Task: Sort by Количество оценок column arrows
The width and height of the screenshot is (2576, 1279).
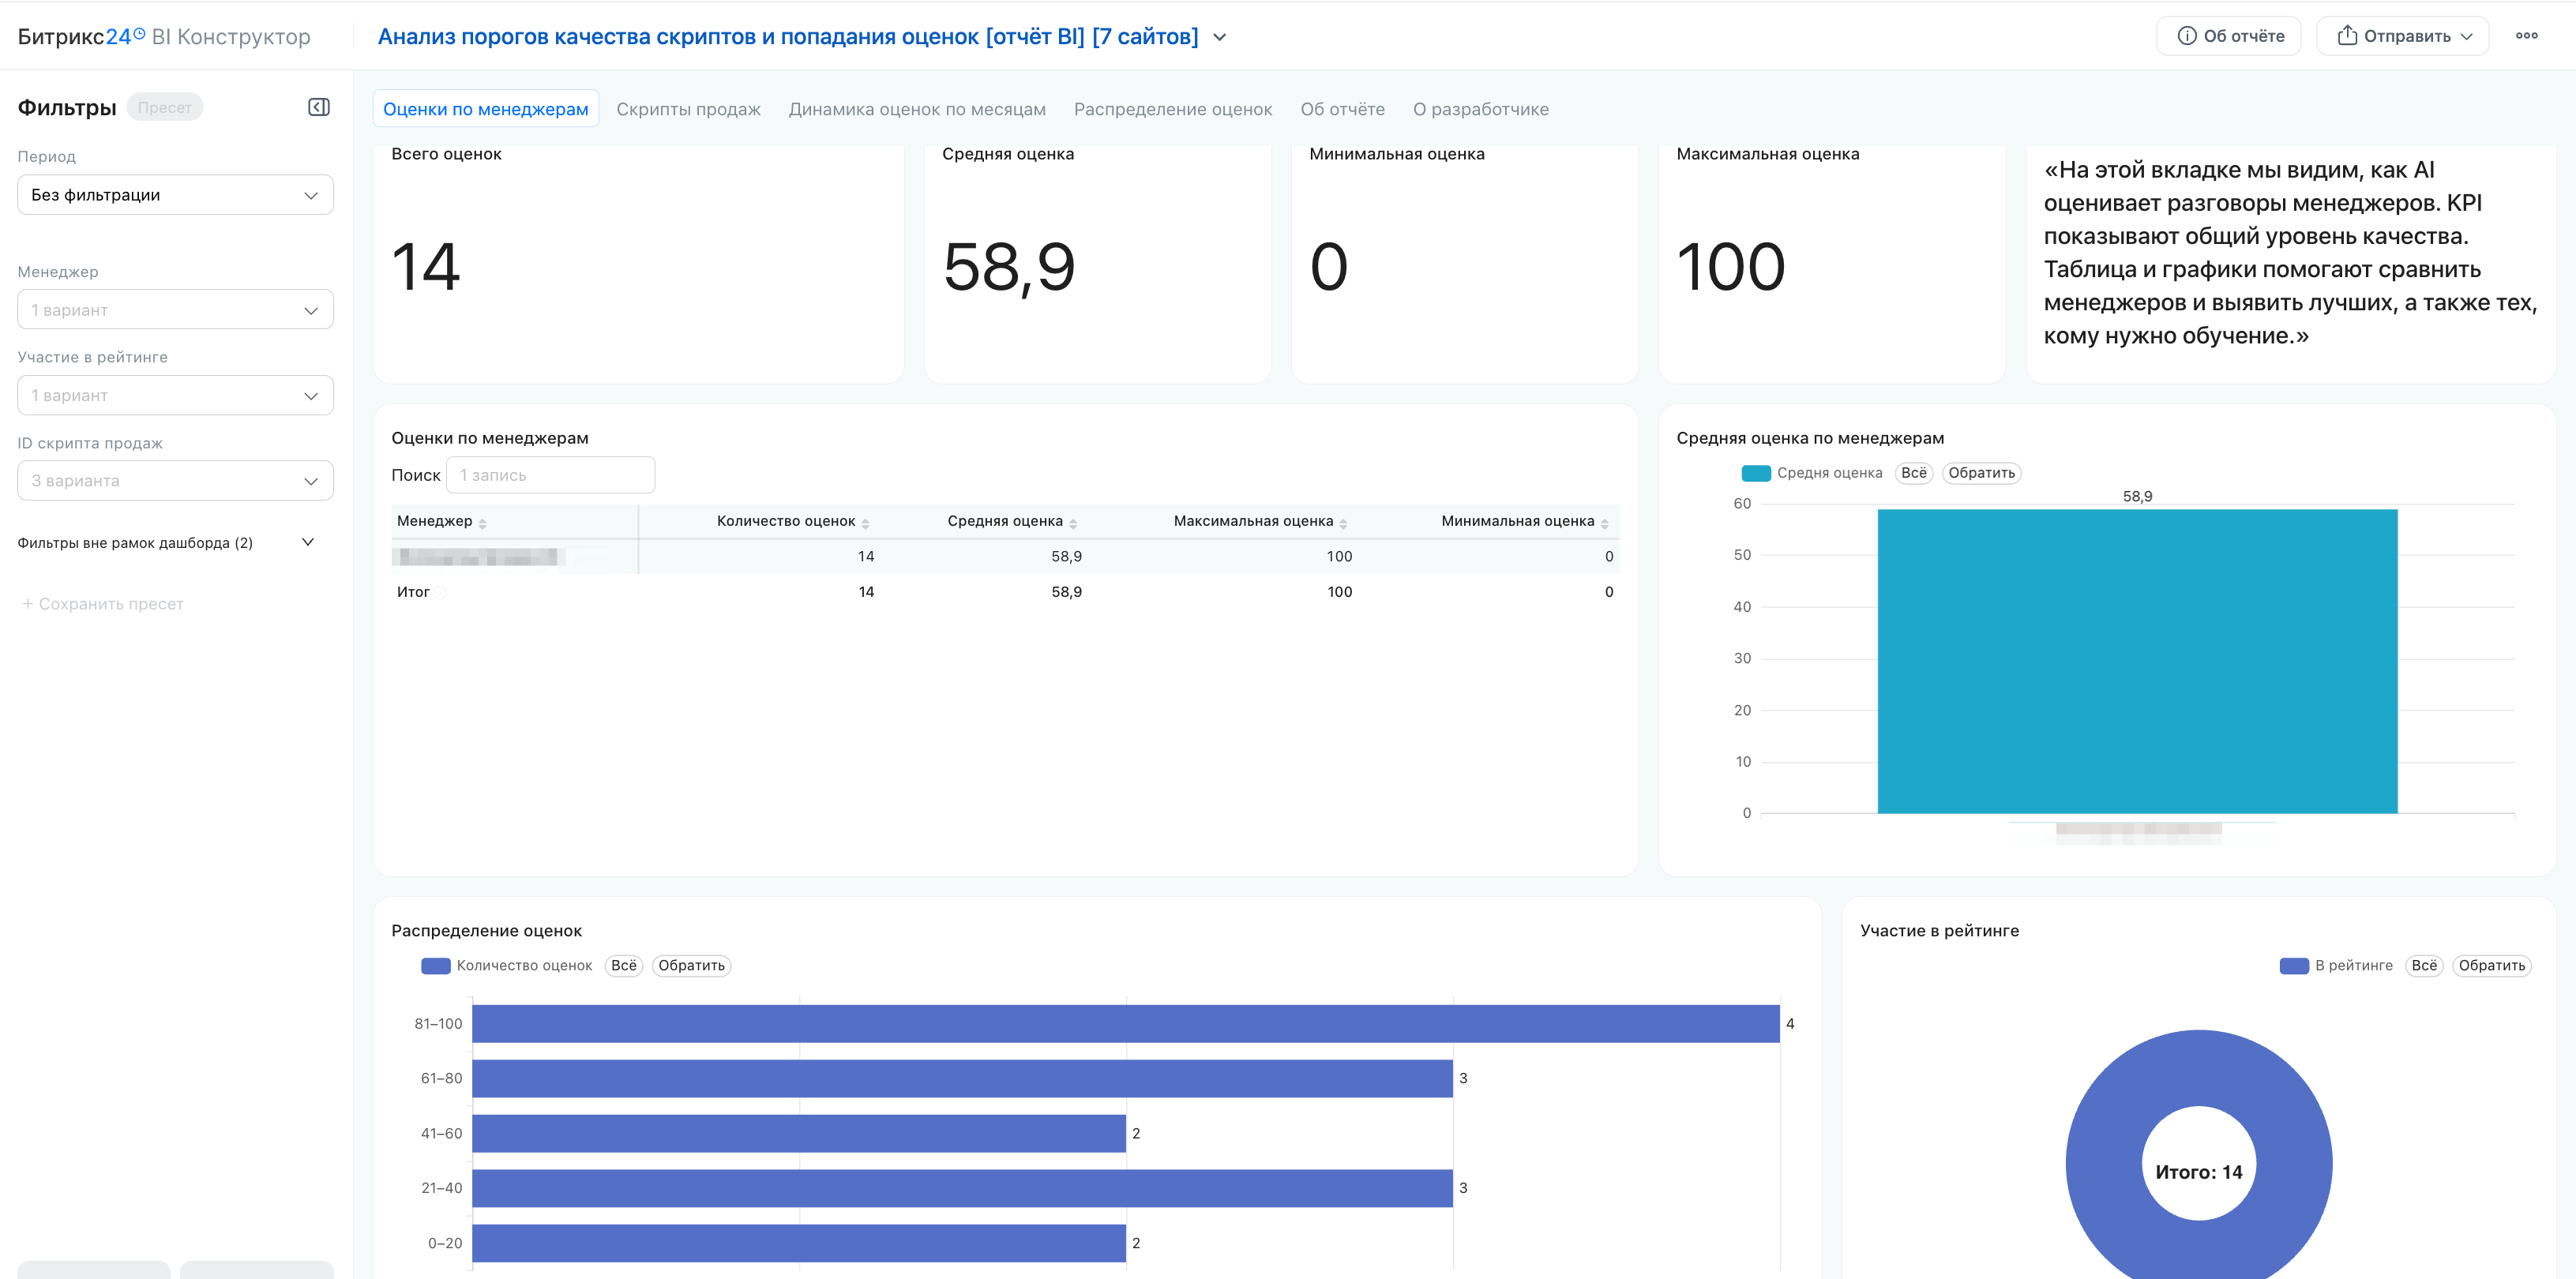Action: [x=866, y=523]
